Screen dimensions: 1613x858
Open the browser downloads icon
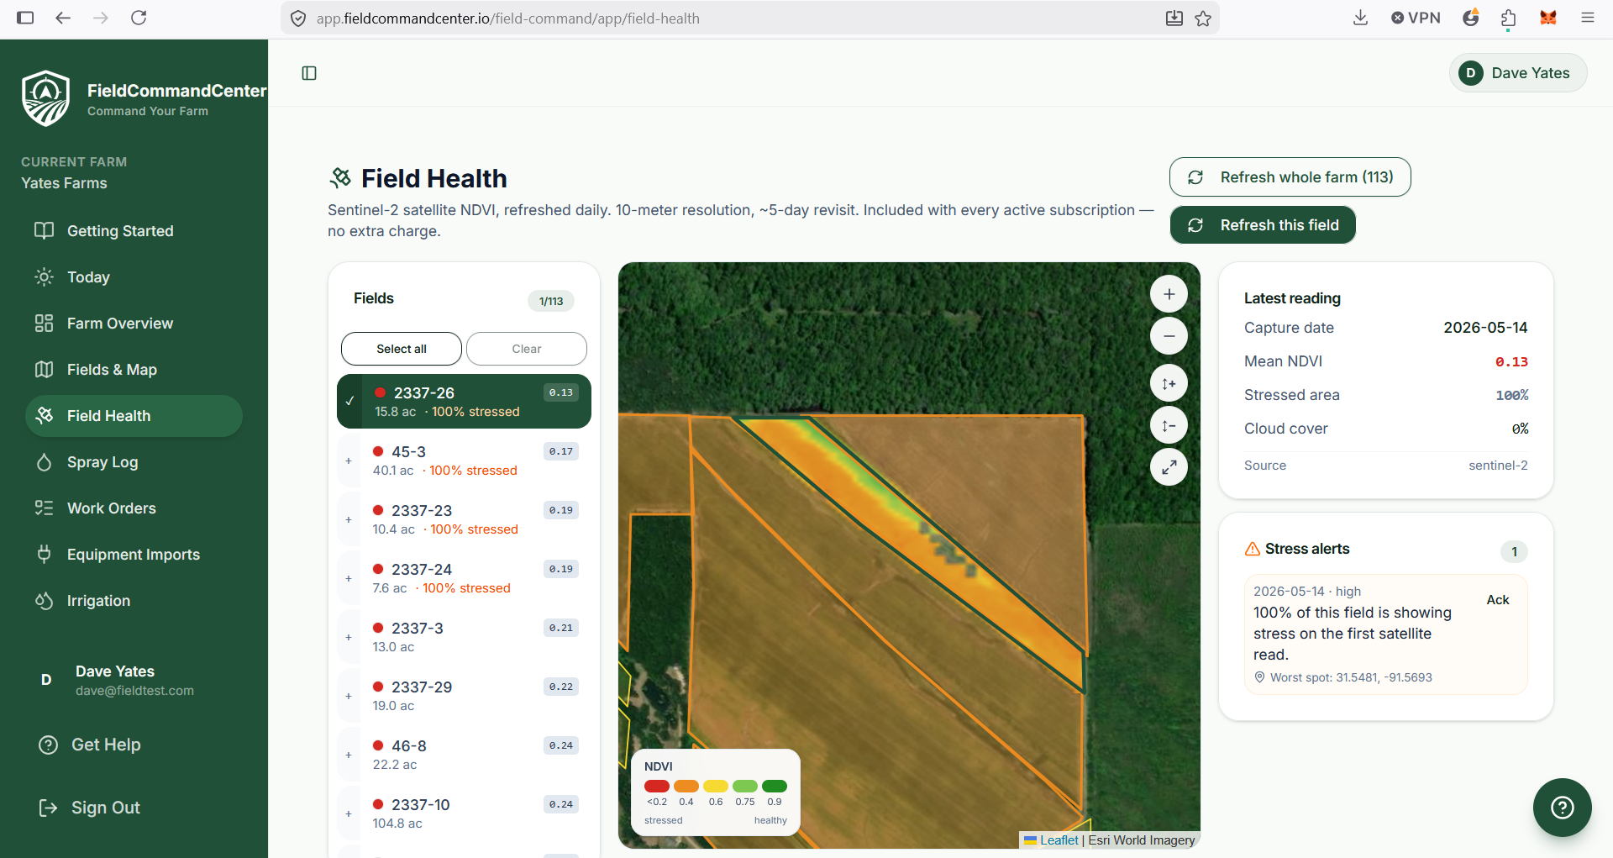pyautogui.click(x=1360, y=18)
